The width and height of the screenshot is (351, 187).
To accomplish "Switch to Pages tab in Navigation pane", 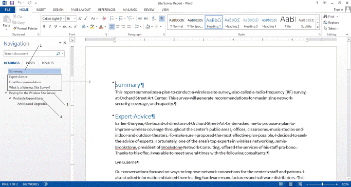I will (x=30, y=63).
